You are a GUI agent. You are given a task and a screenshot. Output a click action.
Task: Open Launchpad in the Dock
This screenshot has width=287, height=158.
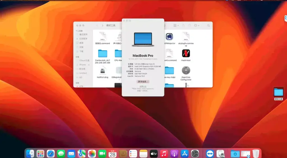40,154
